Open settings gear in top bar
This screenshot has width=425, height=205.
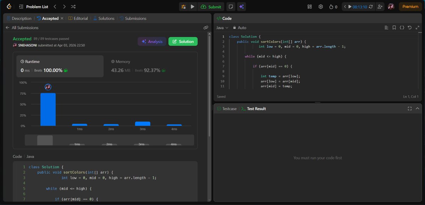coord(321,6)
